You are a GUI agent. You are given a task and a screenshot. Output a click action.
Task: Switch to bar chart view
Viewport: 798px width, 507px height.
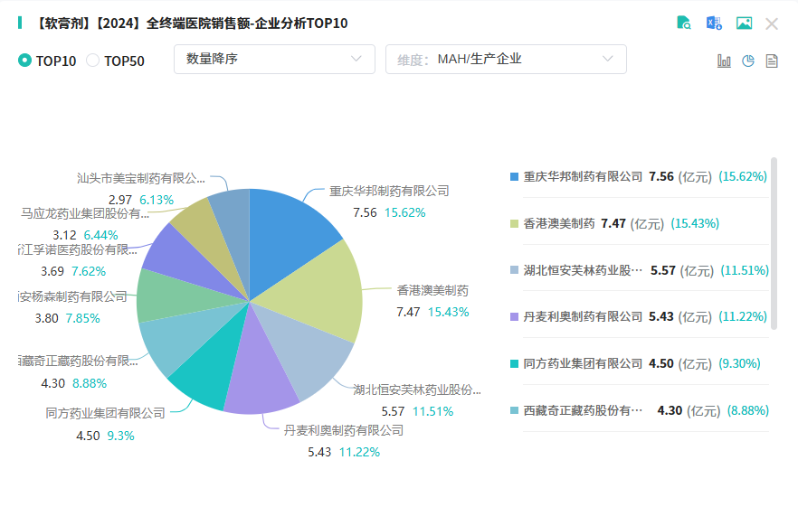click(x=724, y=61)
